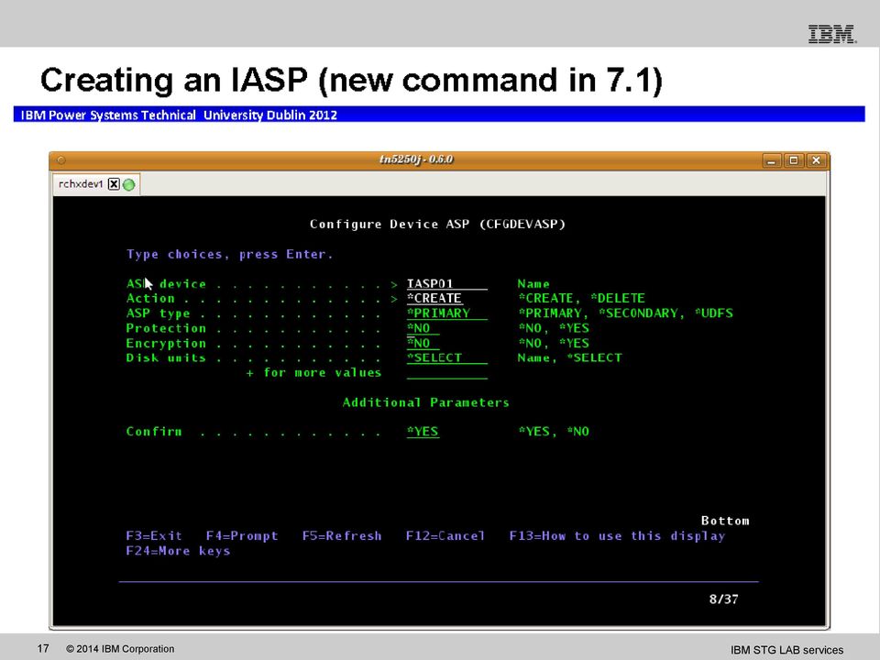Click the "Encryption" label

[x=166, y=343]
